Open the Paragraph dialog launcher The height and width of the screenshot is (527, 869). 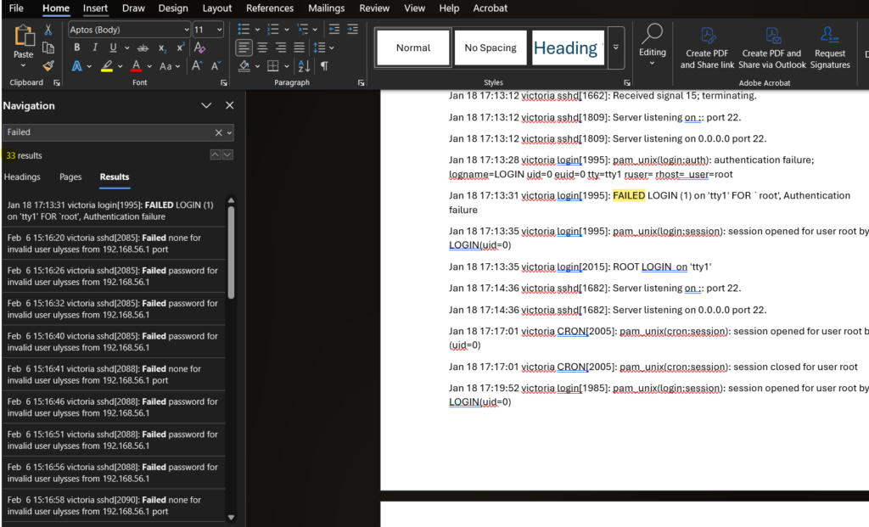pyautogui.click(x=361, y=82)
